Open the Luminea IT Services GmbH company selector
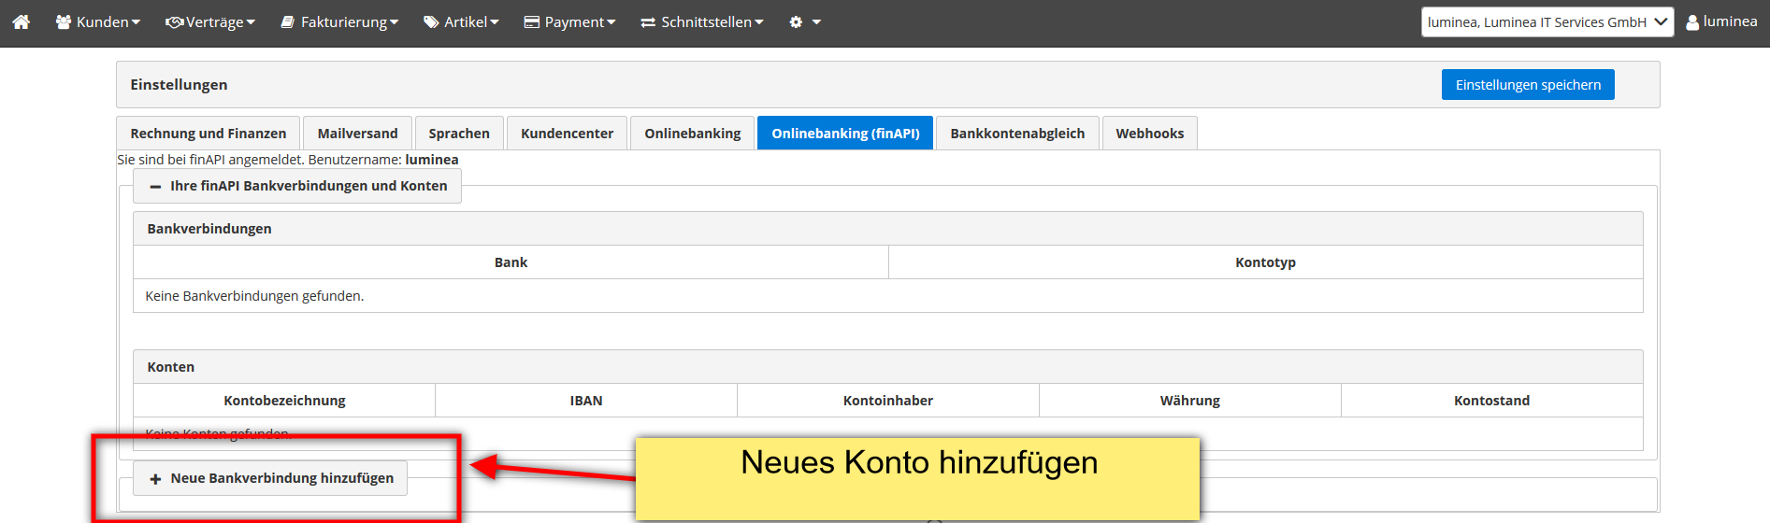1770x523 pixels. click(x=1547, y=22)
